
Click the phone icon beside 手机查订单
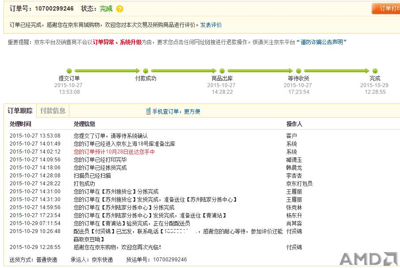pyautogui.click(x=148, y=111)
